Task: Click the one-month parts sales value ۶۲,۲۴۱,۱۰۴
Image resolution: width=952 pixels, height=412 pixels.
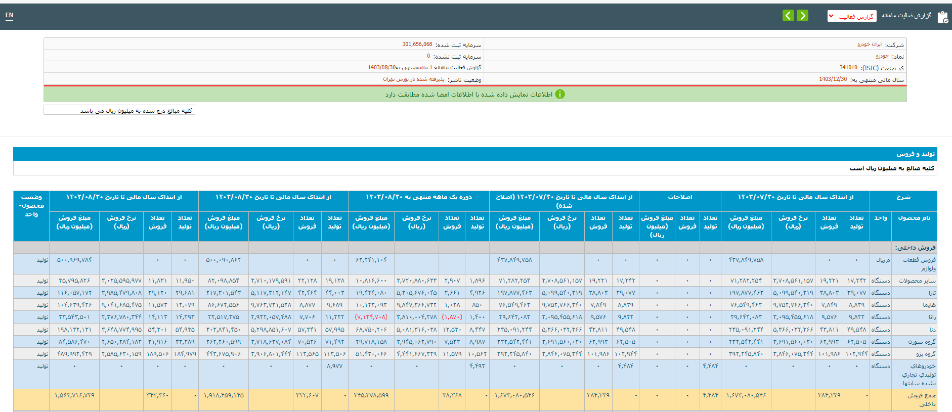Action: click(371, 260)
